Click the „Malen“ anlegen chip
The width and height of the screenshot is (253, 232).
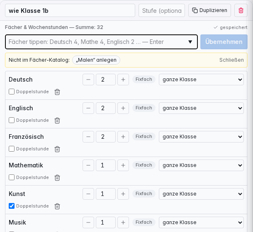tap(96, 60)
